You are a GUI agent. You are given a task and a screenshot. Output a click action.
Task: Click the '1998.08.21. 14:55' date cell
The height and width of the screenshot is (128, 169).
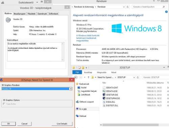[x=154, y=88]
